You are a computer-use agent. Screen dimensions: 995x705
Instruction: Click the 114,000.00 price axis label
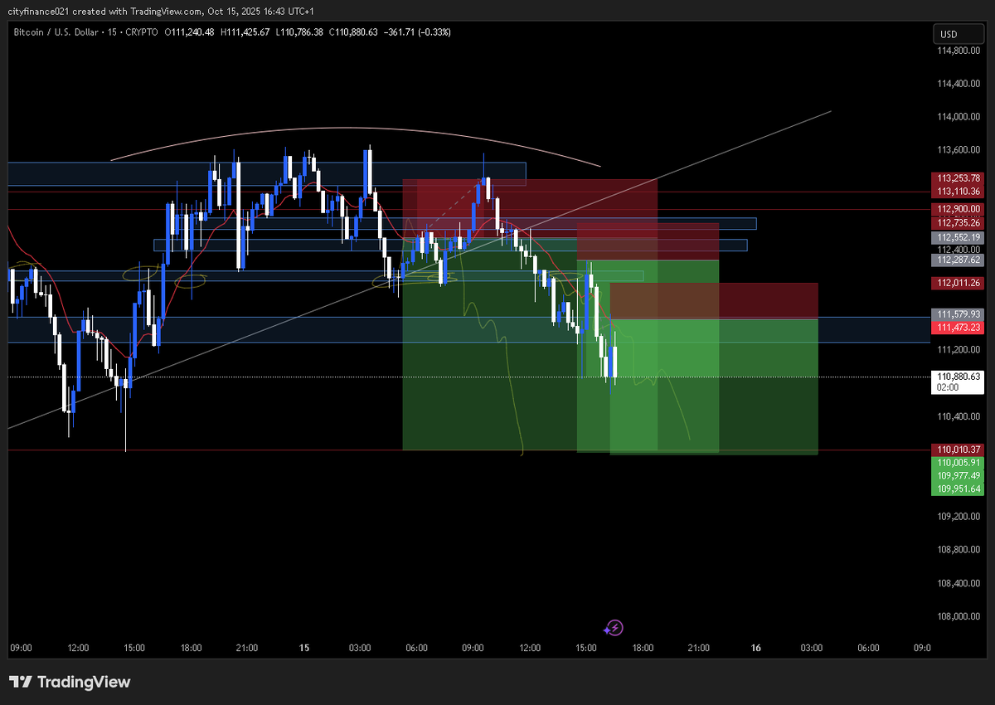point(958,117)
